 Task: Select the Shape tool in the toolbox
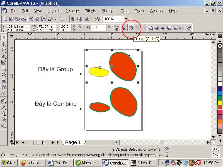pos(4,44)
